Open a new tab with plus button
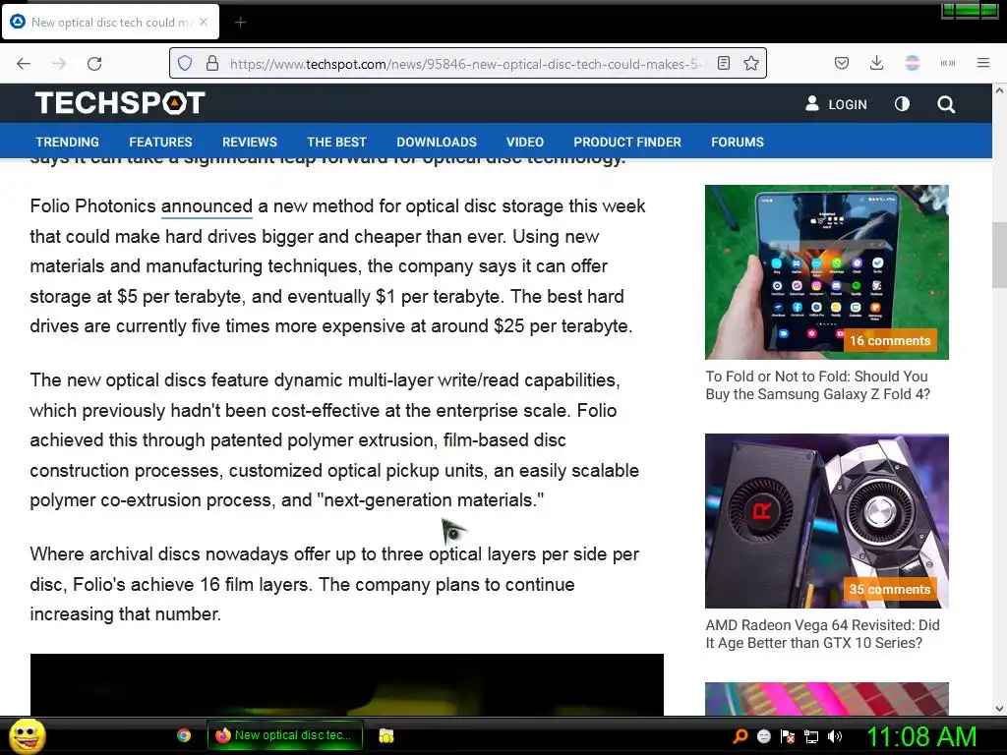The image size is (1007, 755). [x=240, y=23]
